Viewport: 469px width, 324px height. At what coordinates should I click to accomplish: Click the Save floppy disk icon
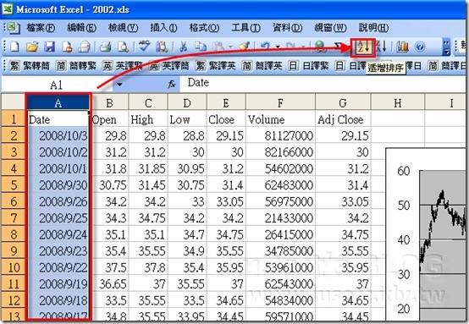(x=50, y=47)
